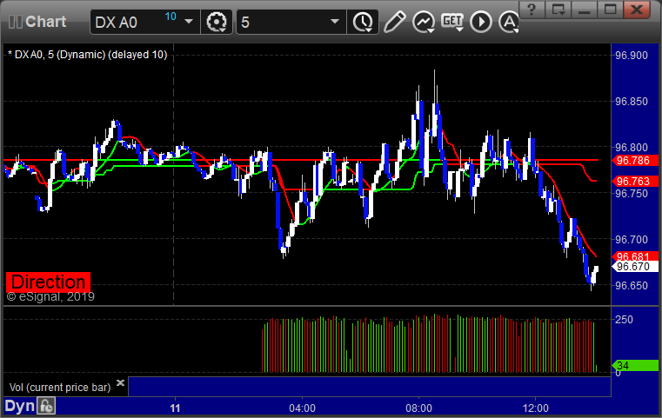This screenshot has height=418, width=662.
Task: Click the 96.900 price axis label
Action: [x=632, y=56]
